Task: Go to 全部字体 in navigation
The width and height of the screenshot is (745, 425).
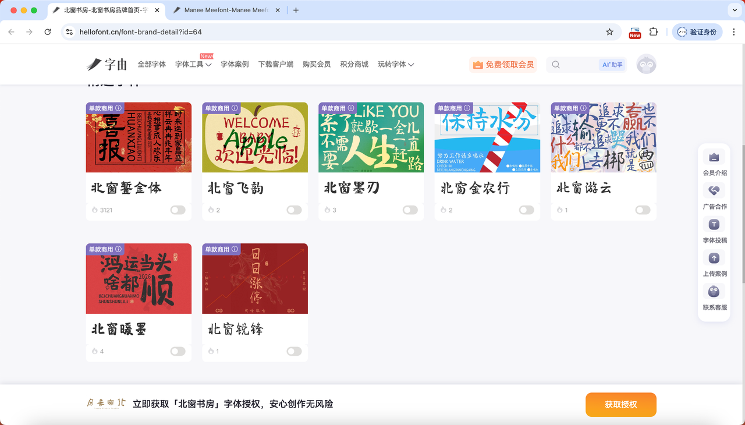Action: 151,65
